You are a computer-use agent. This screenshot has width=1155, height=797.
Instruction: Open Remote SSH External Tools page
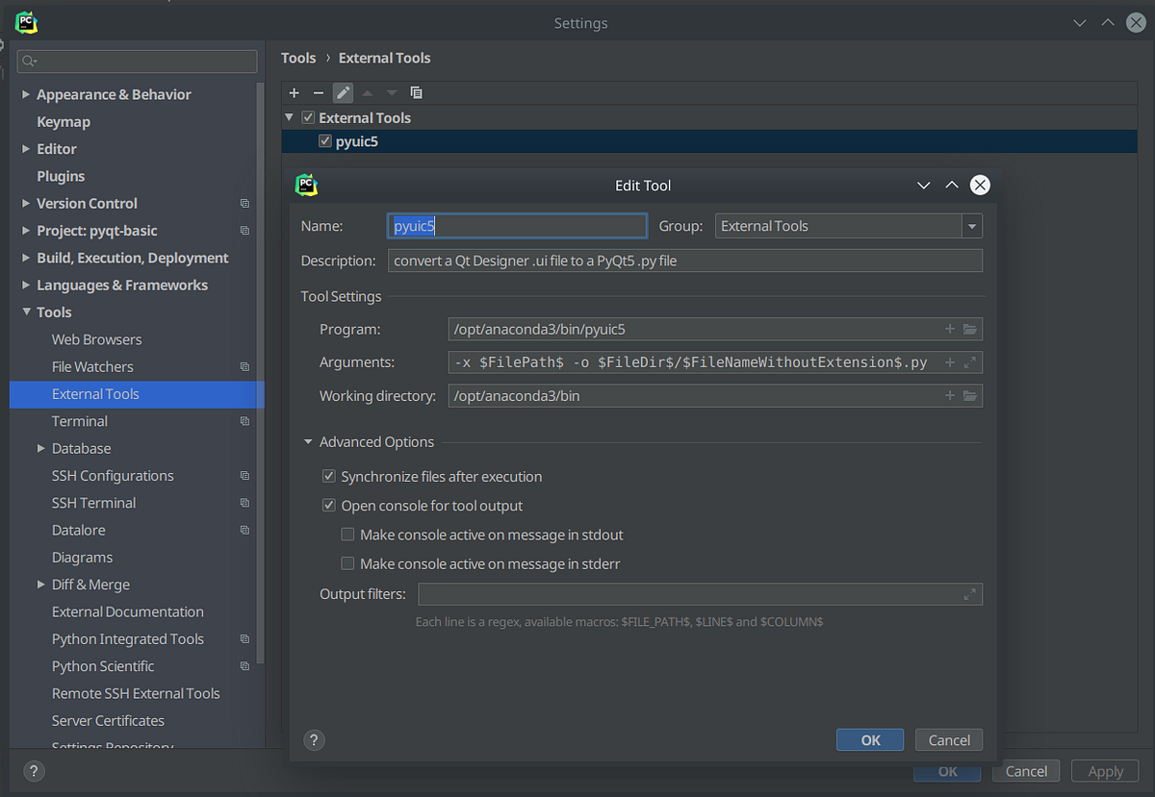pyautogui.click(x=136, y=694)
